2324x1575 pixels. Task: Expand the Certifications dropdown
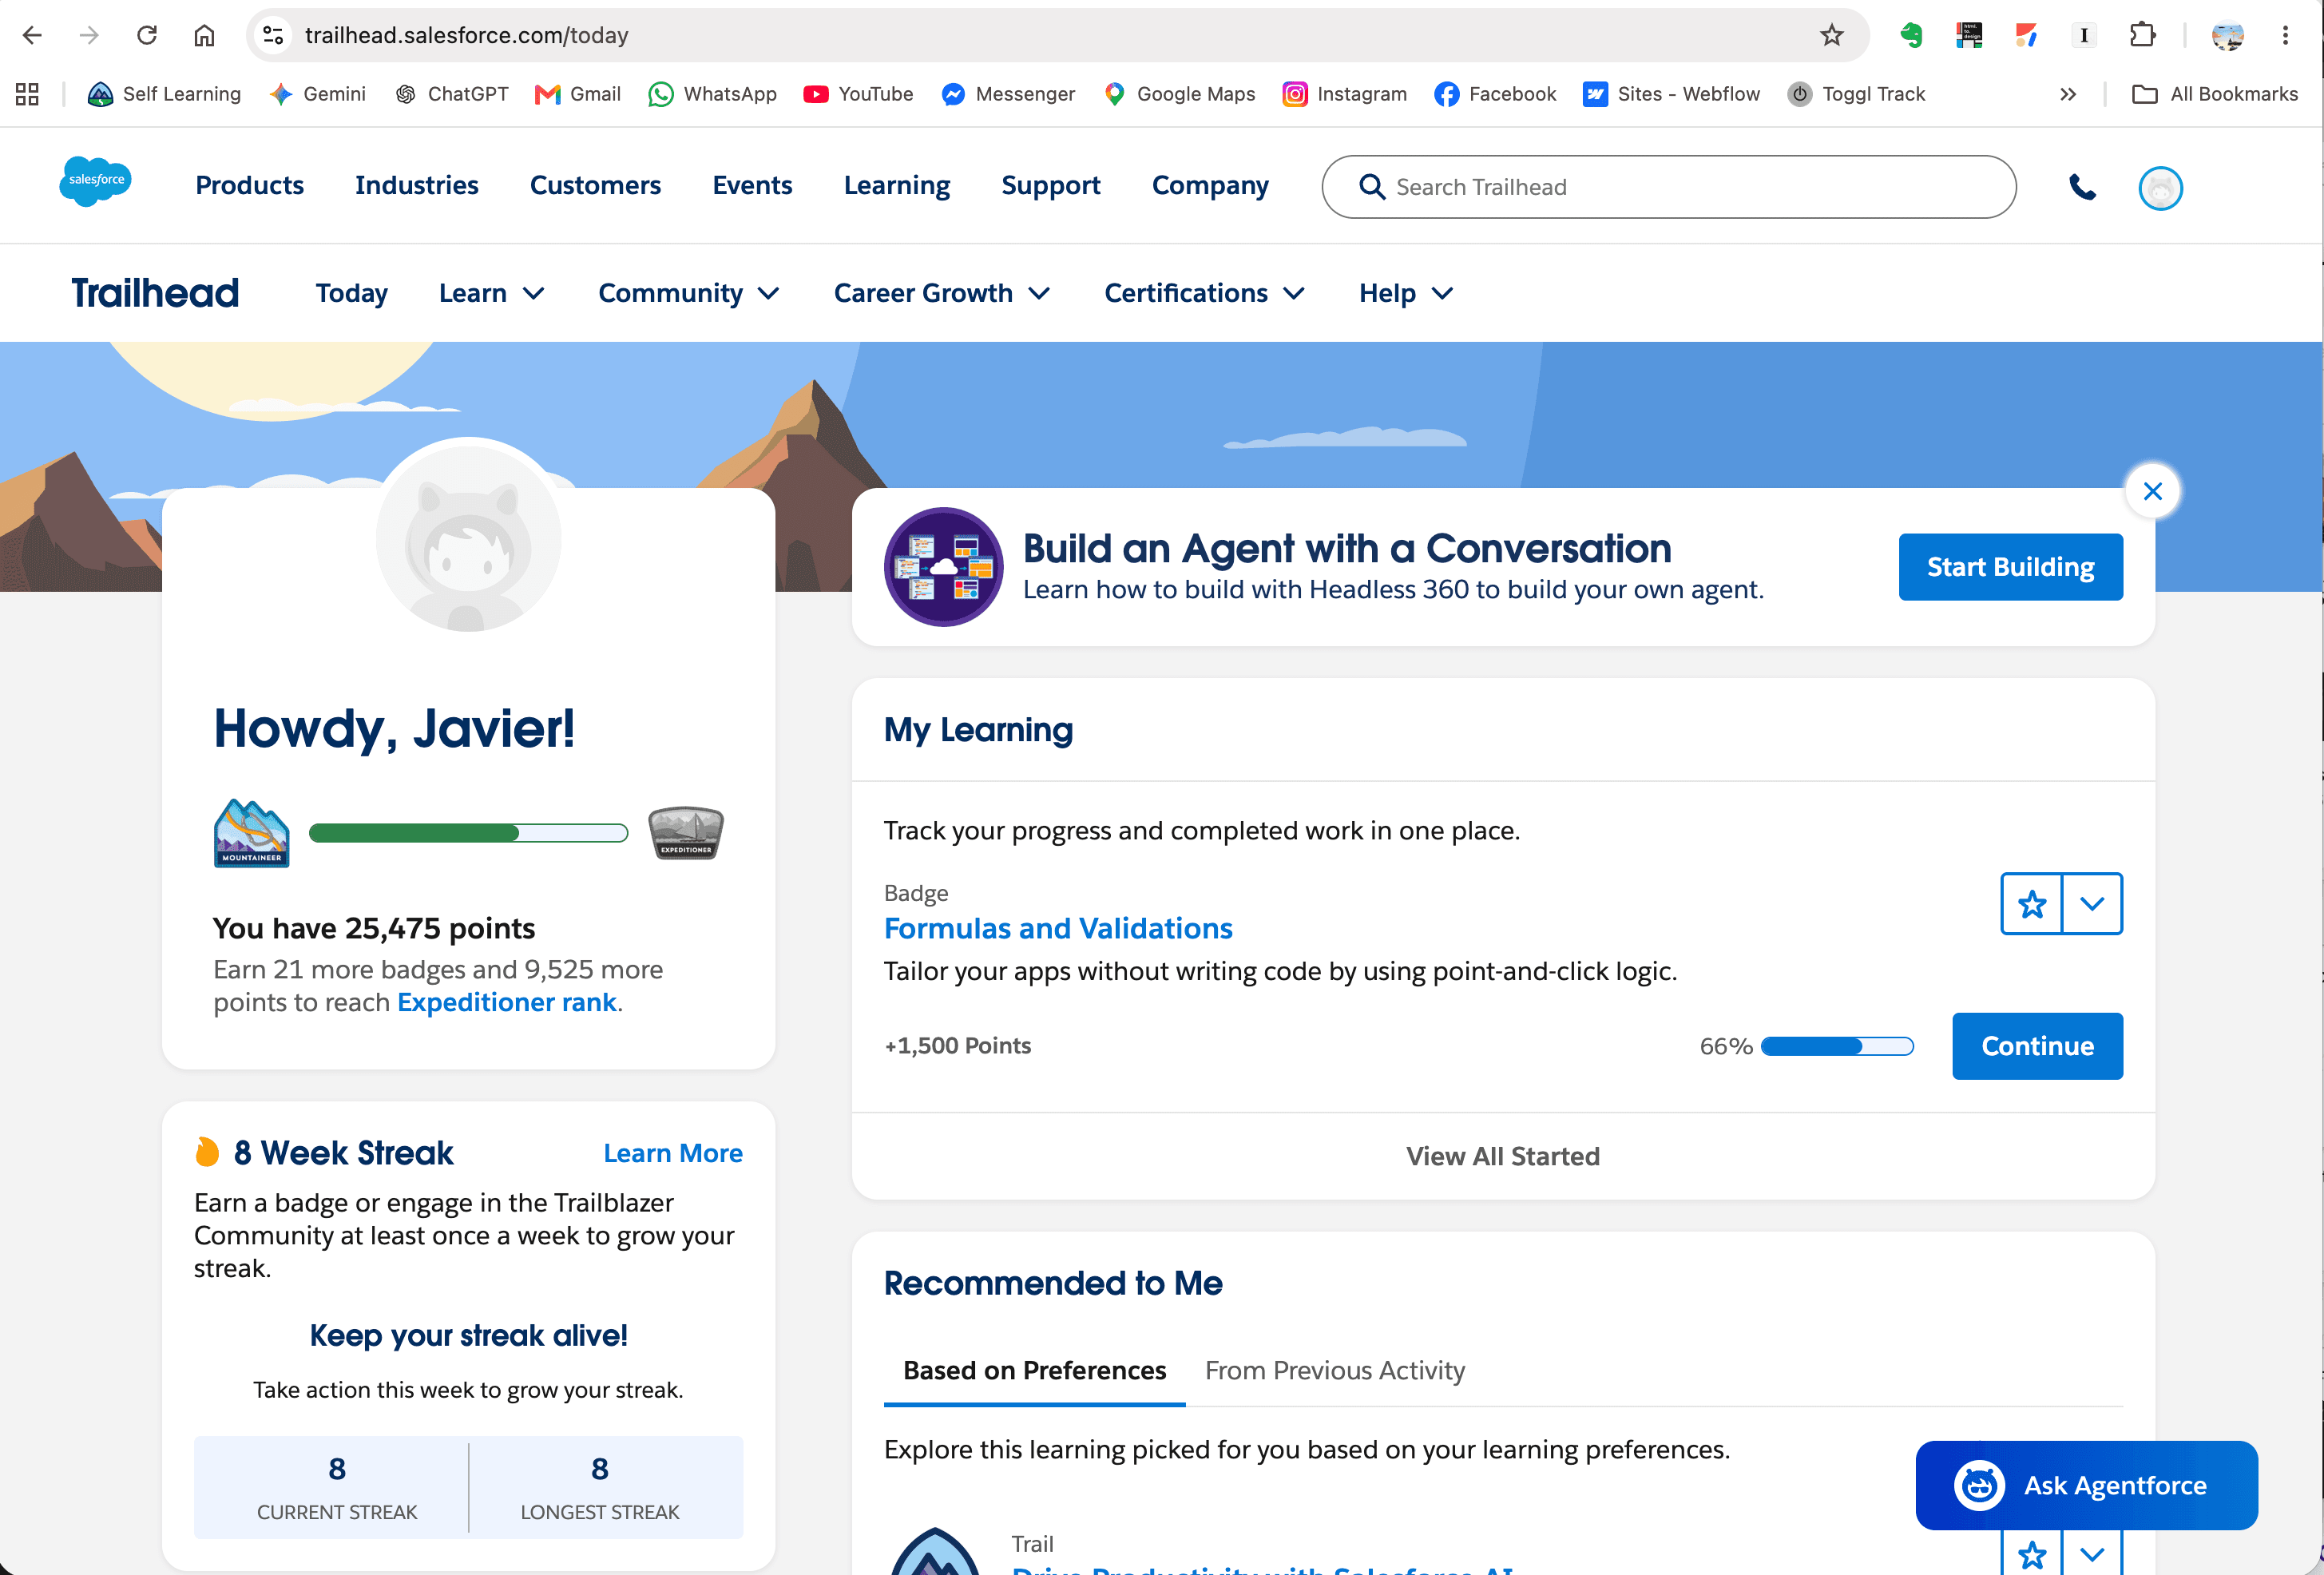pyautogui.click(x=1205, y=293)
